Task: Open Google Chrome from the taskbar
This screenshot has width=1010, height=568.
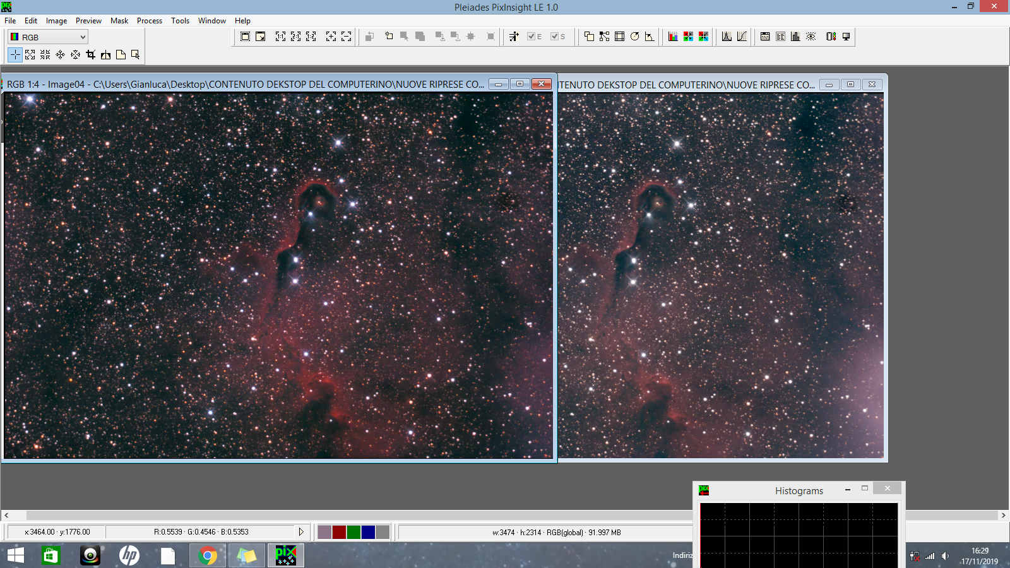Action: coord(208,555)
